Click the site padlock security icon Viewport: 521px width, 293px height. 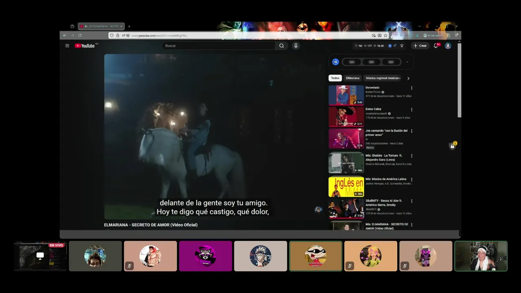[118, 35]
